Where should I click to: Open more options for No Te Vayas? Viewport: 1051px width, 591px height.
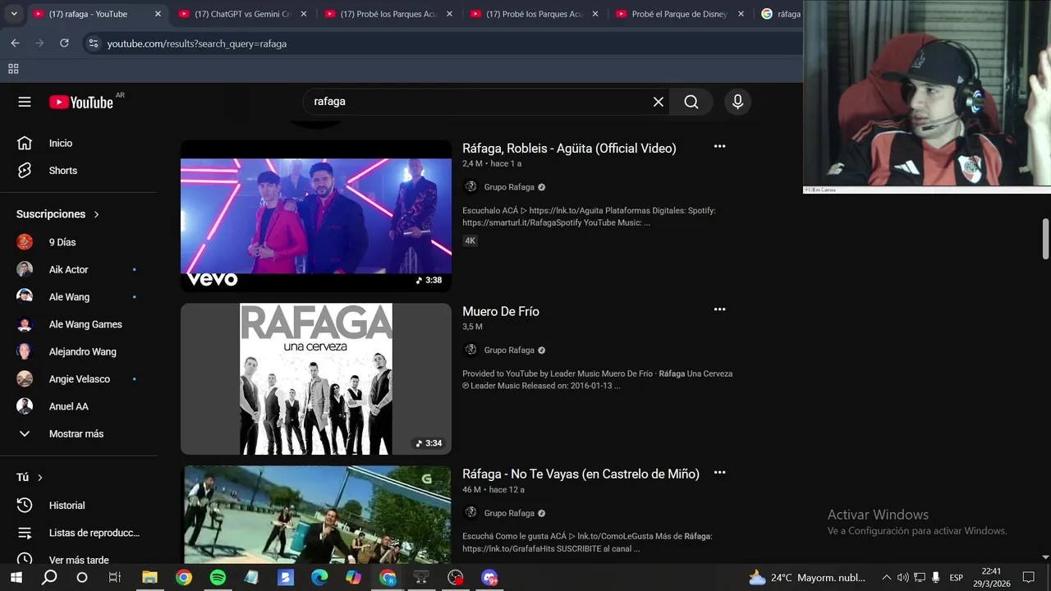coord(719,473)
